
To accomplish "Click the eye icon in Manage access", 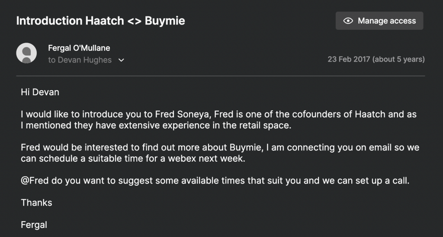I will (347, 21).
